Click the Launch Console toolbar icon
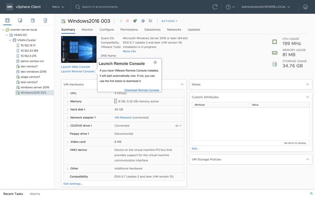315x197 pixels. pos(135,21)
